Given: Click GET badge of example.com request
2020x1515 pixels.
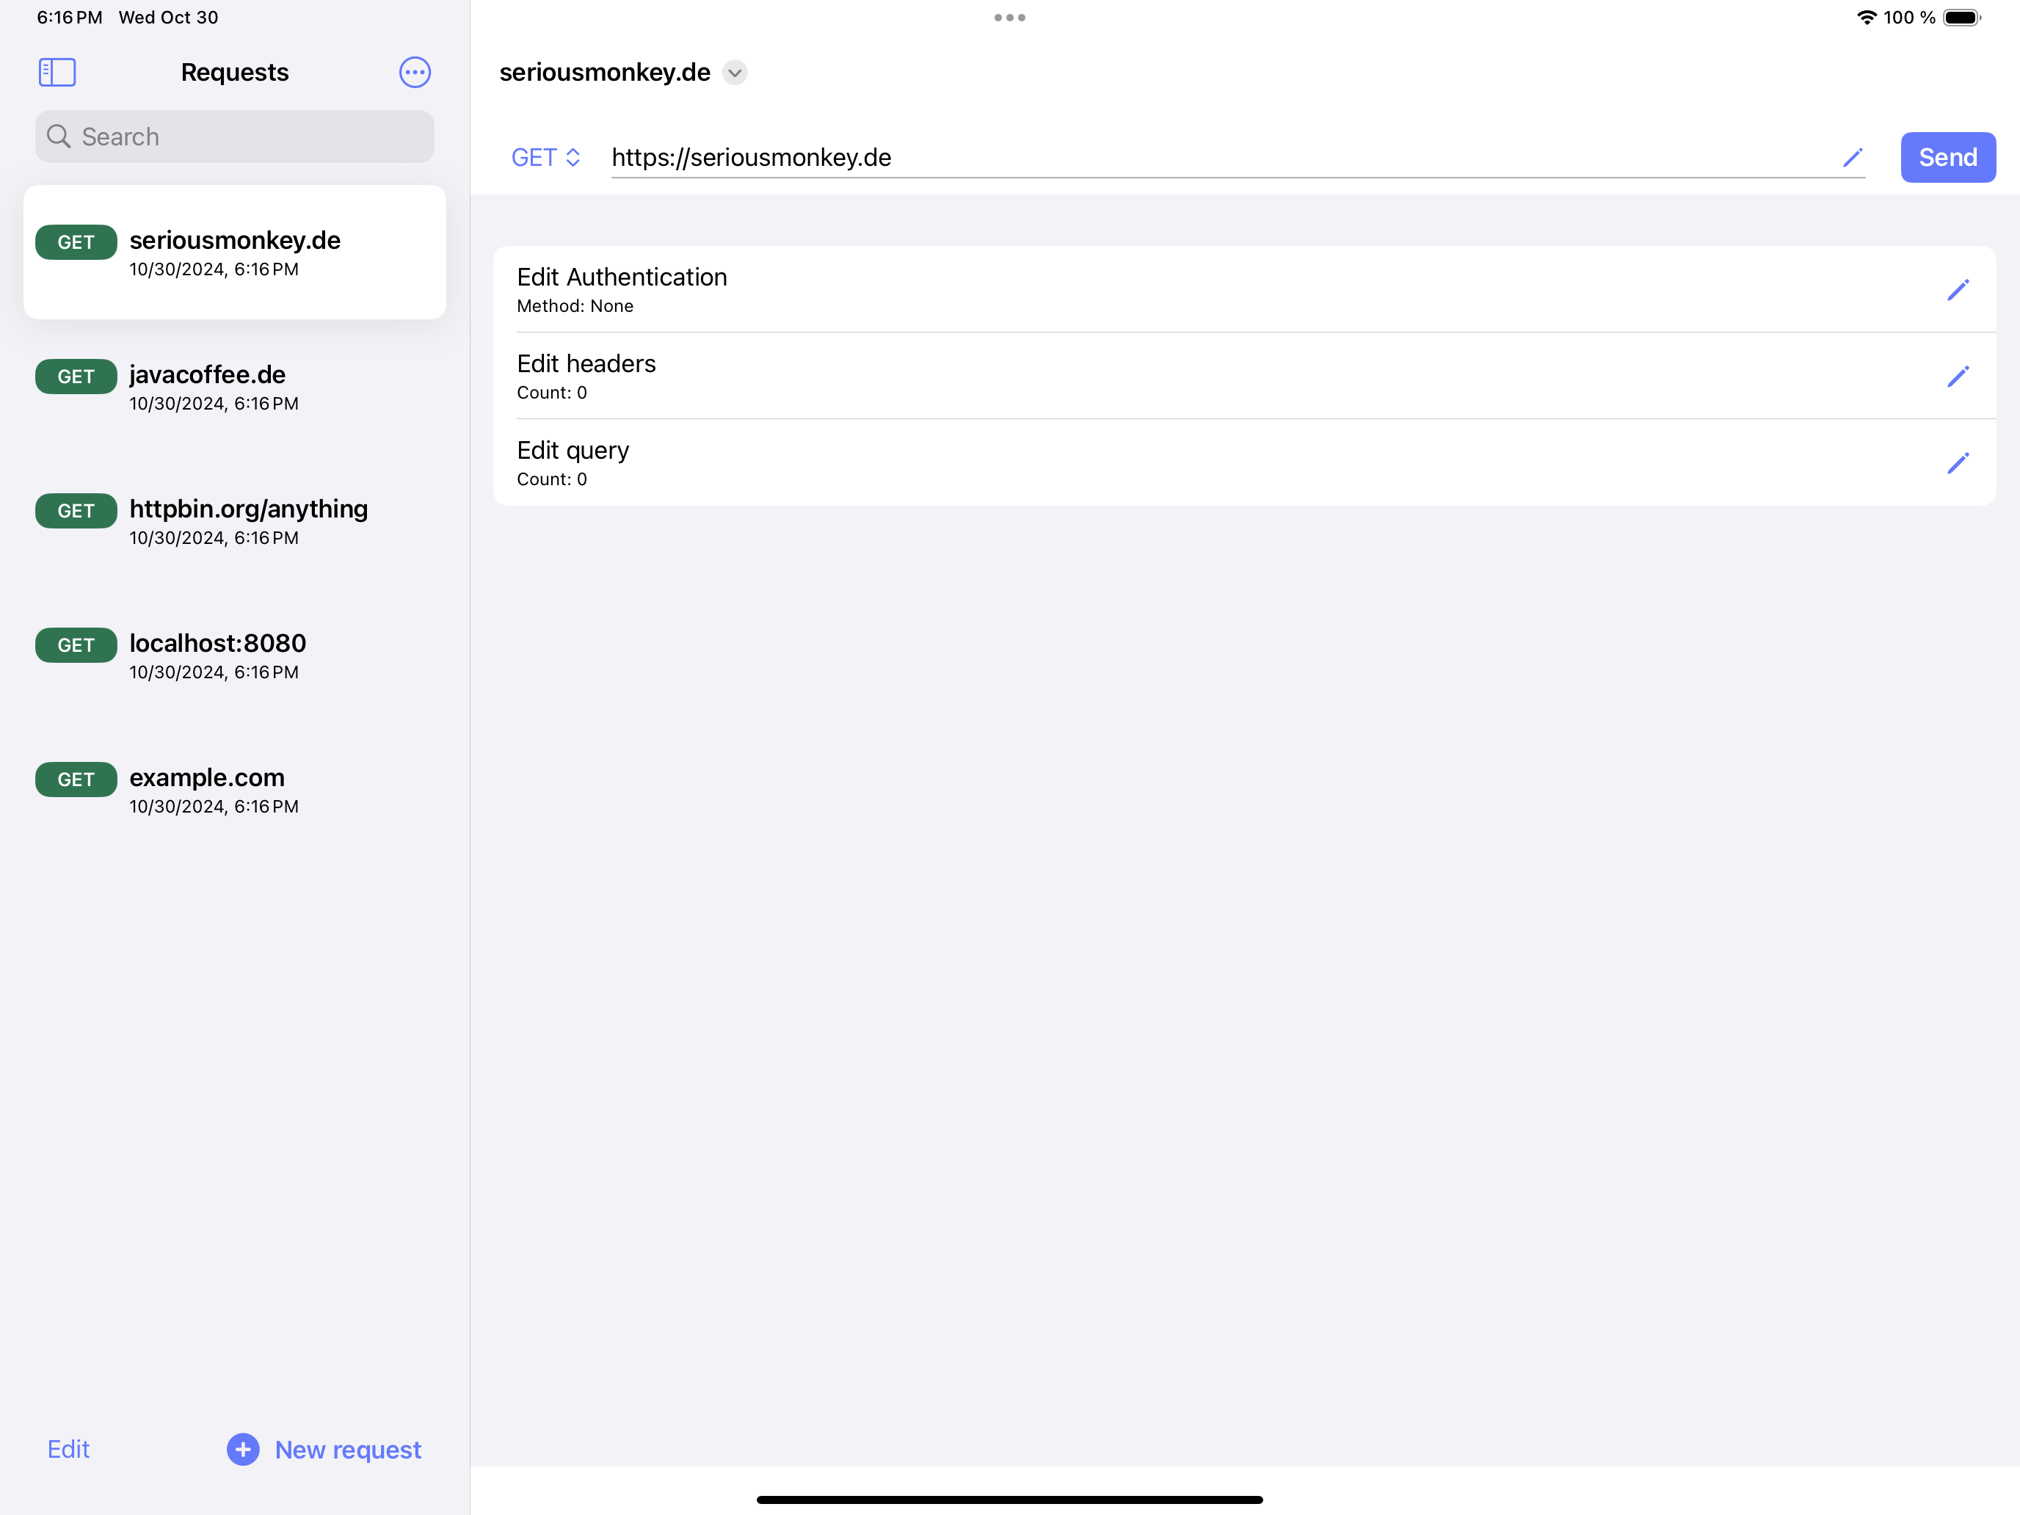Looking at the screenshot, I should coord(76,779).
